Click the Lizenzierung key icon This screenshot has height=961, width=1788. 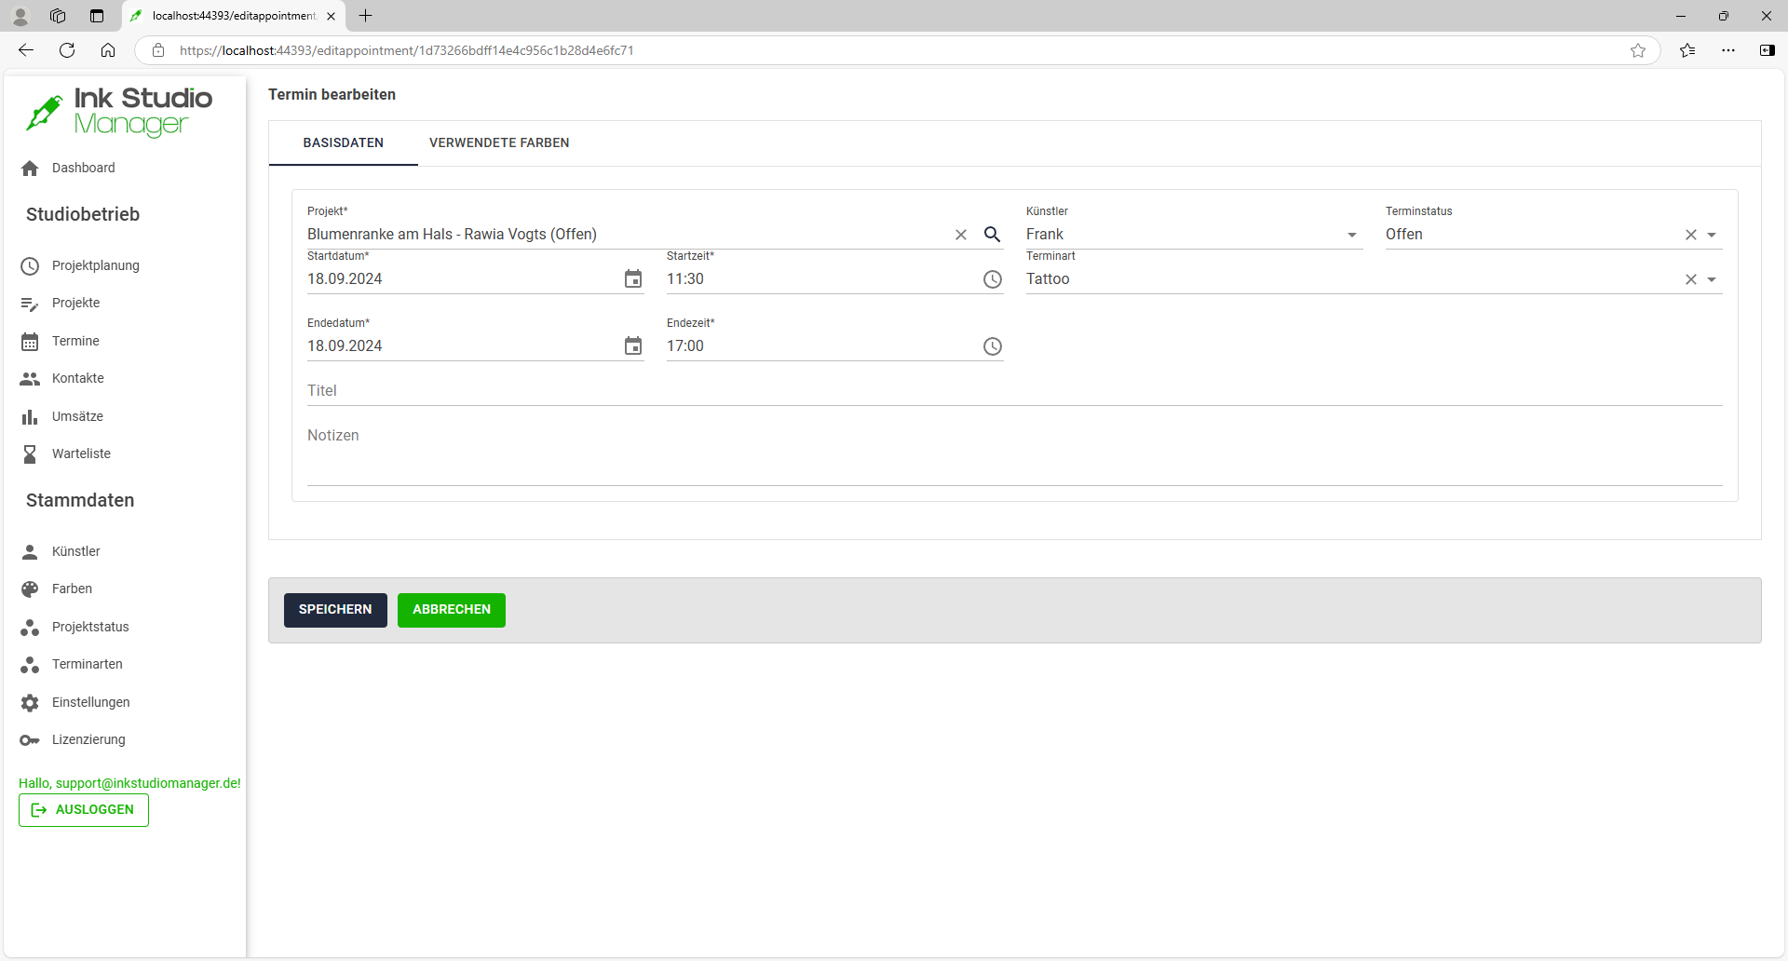click(30, 740)
